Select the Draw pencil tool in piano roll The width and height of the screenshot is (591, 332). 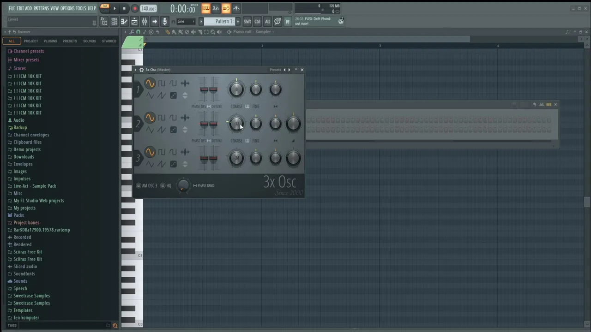point(168,32)
